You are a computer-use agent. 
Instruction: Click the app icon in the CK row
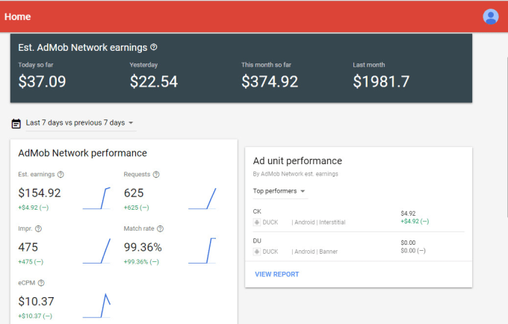[256, 222]
